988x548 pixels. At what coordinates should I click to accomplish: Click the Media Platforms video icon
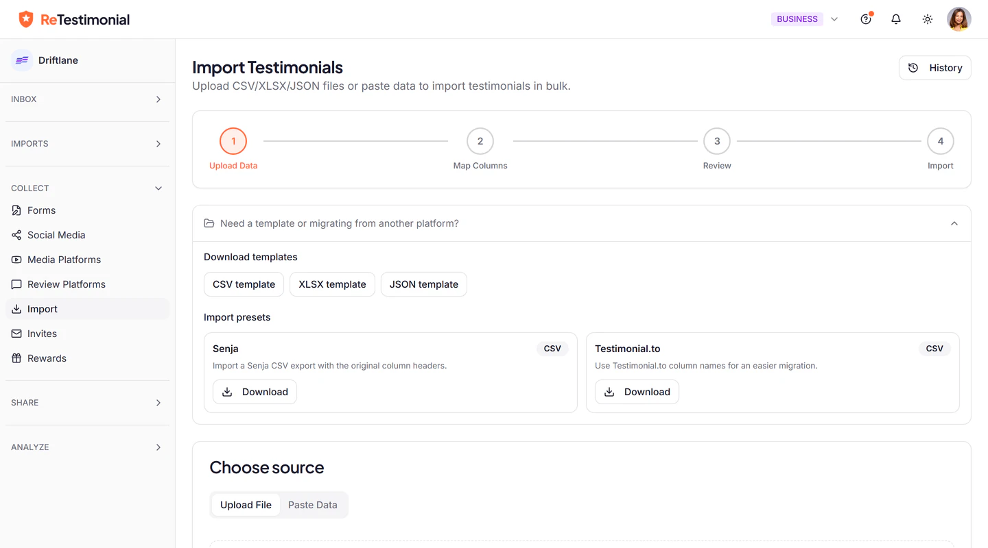coord(16,260)
